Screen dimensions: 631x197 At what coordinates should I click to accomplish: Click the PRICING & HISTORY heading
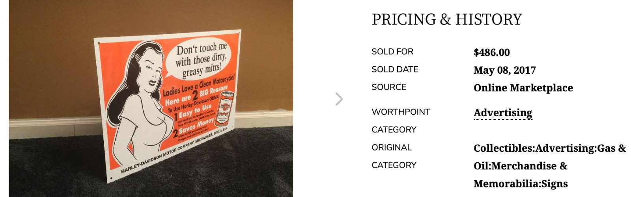(x=446, y=19)
